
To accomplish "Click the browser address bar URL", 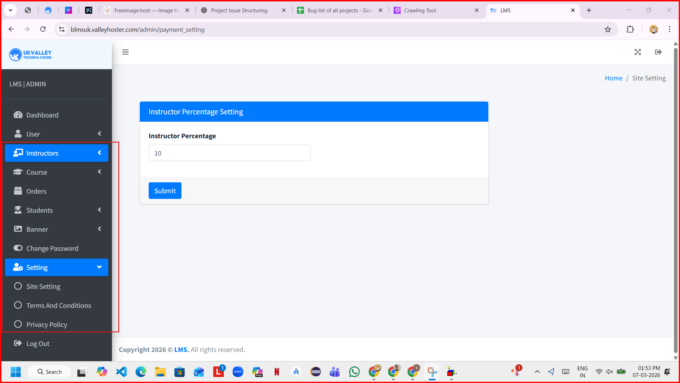I will click(x=138, y=29).
